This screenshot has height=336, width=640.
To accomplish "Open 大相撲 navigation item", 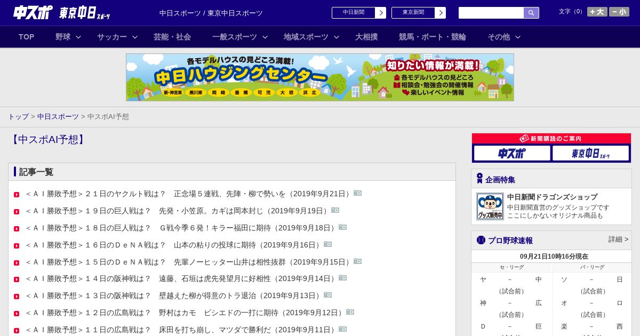I will [x=366, y=37].
